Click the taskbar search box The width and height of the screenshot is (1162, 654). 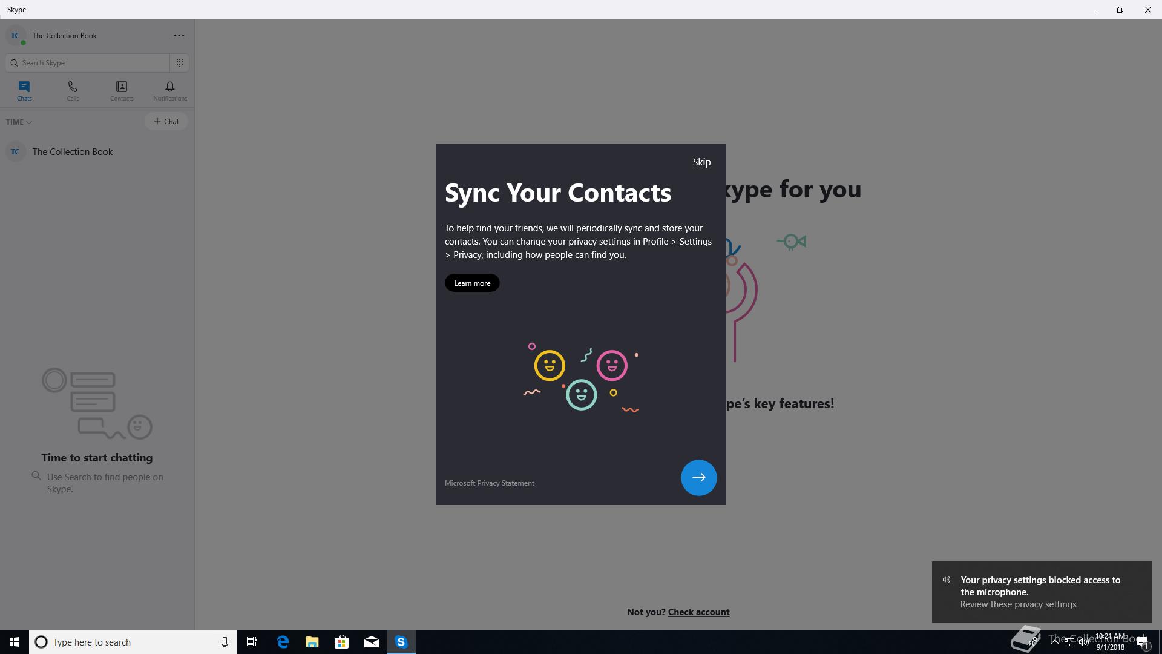[133, 642]
